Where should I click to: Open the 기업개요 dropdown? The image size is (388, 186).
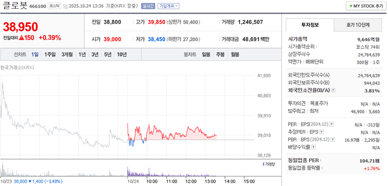pyautogui.click(x=168, y=6)
